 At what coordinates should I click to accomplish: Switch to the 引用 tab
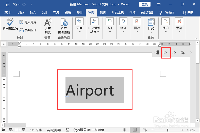pyautogui.click(x=68, y=12)
